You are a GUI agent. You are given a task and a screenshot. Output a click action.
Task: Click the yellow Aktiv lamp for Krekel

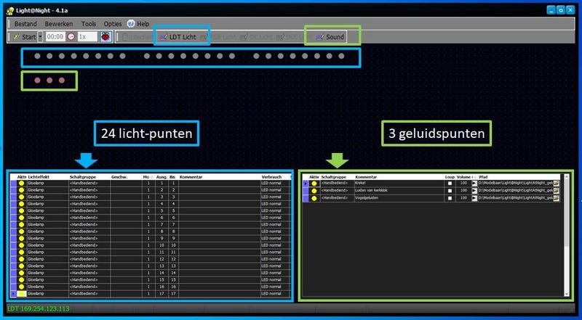(314, 184)
